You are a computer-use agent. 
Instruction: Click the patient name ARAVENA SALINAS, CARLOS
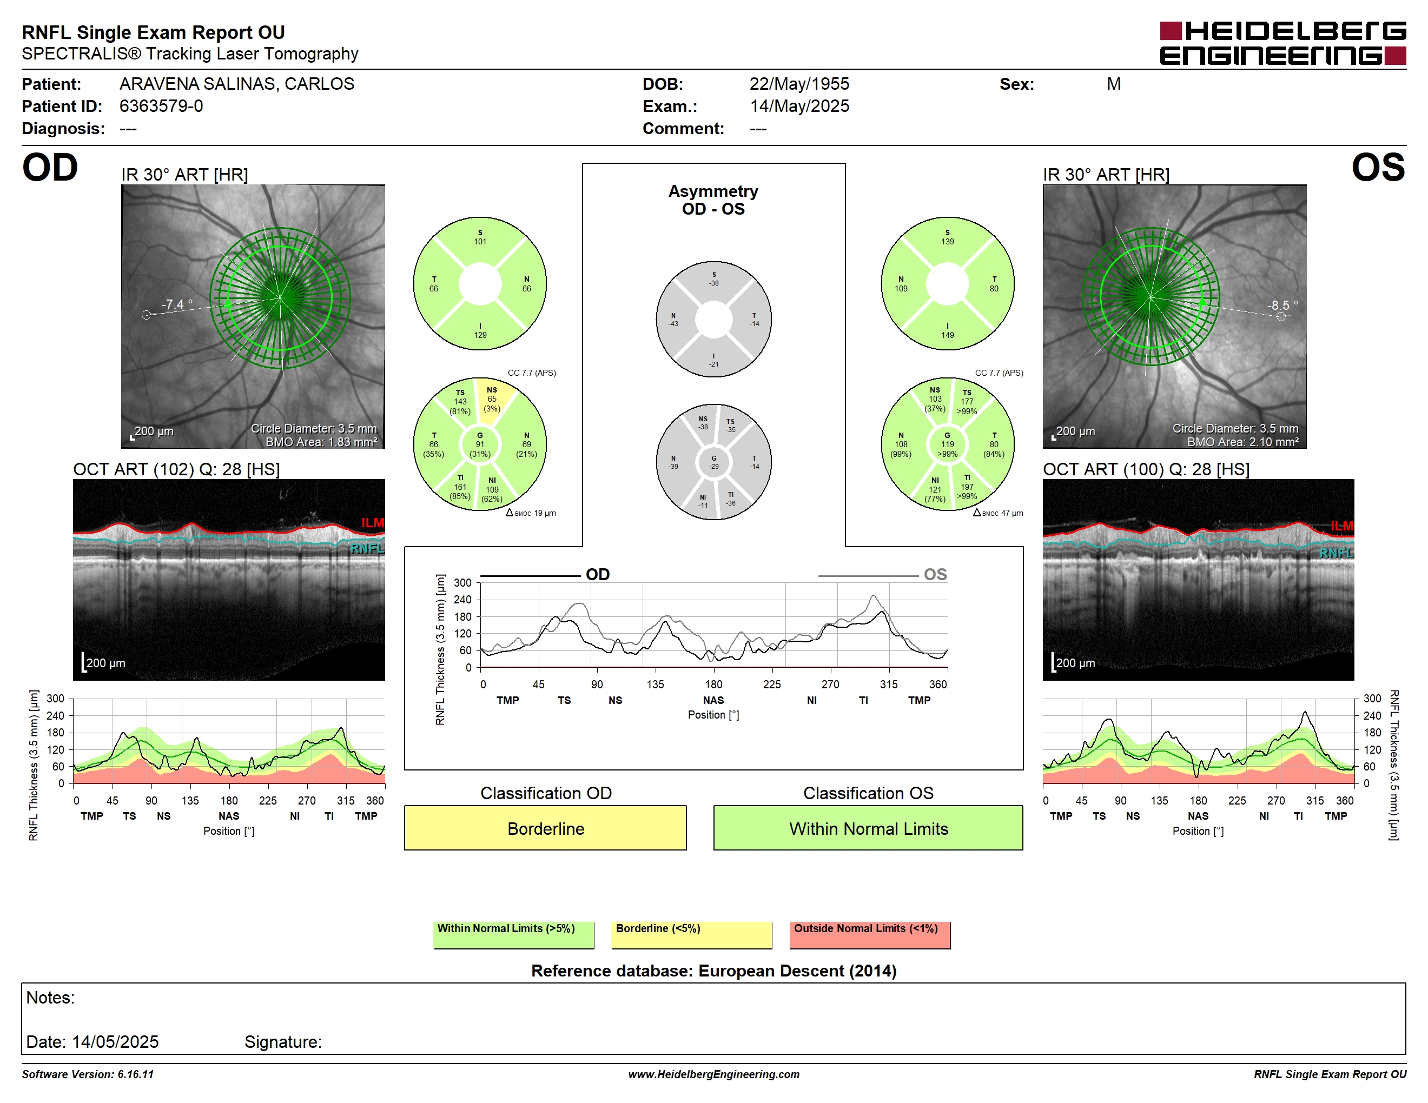(x=237, y=84)
